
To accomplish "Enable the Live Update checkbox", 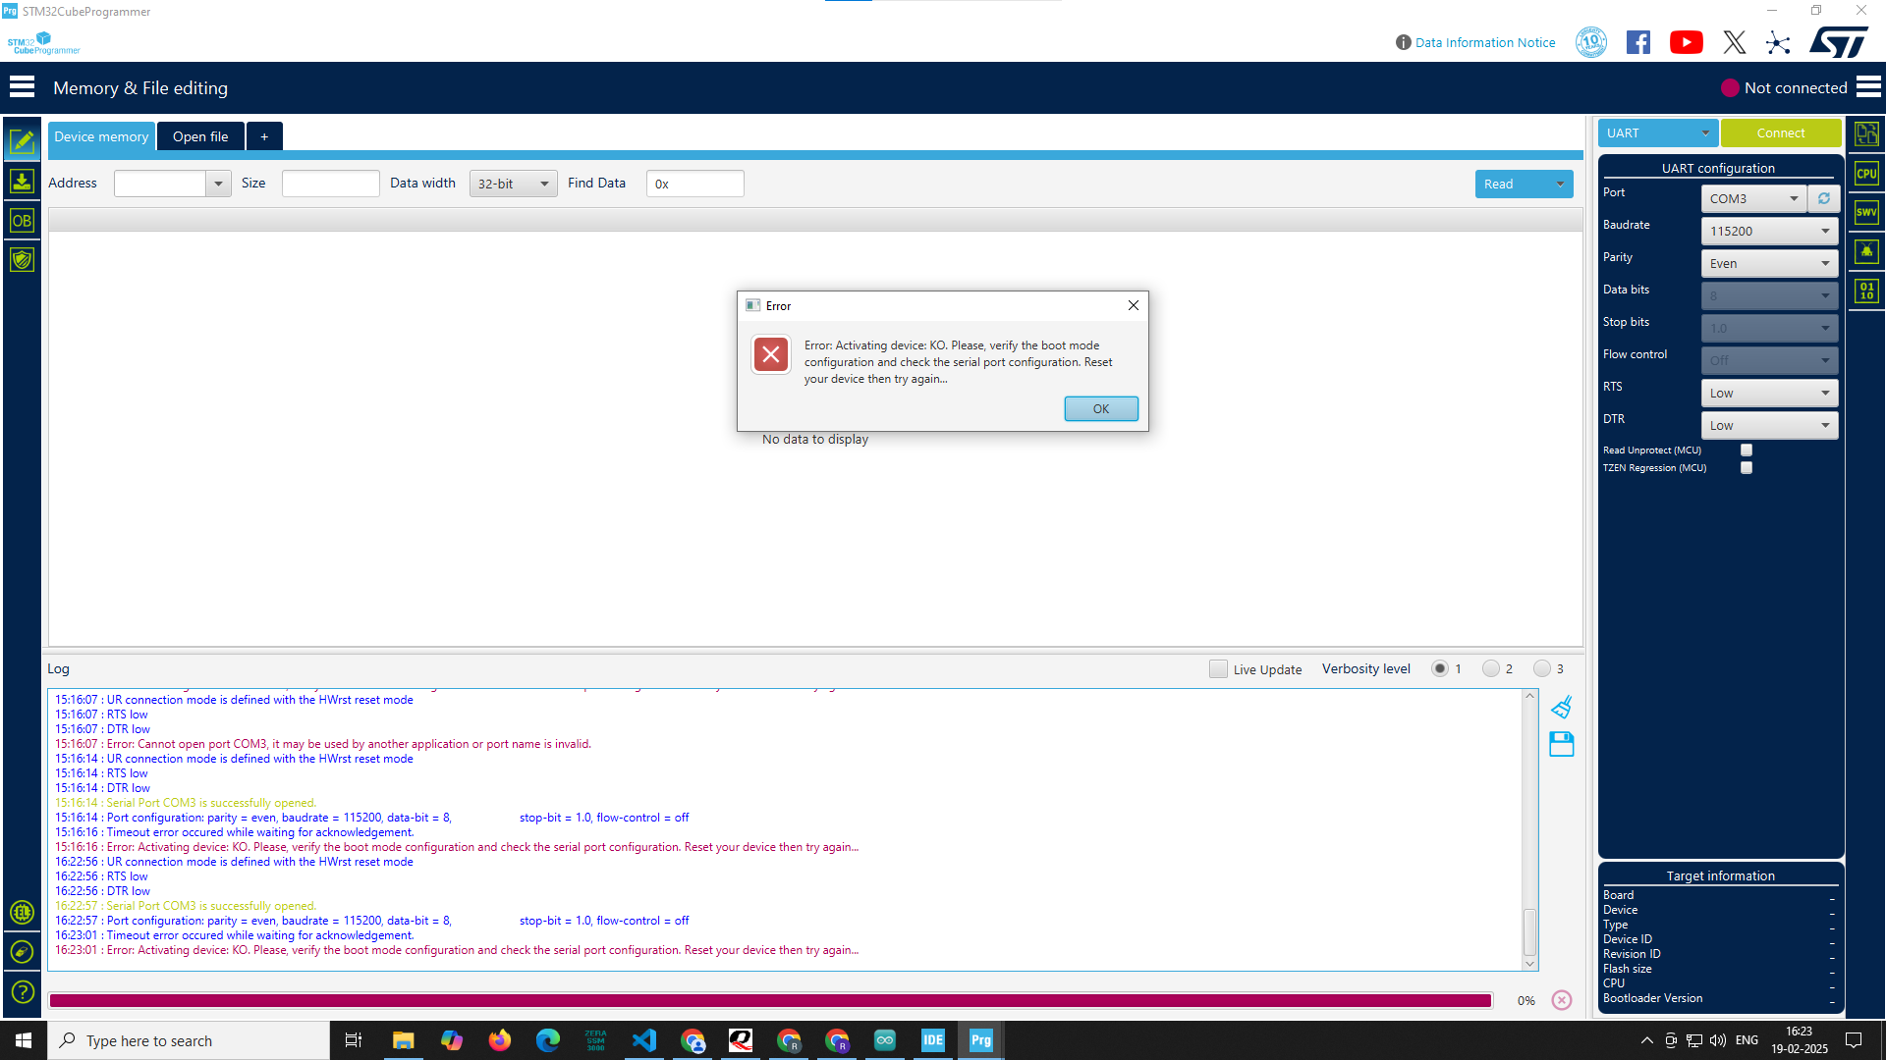I will (x=1218, y=669).
